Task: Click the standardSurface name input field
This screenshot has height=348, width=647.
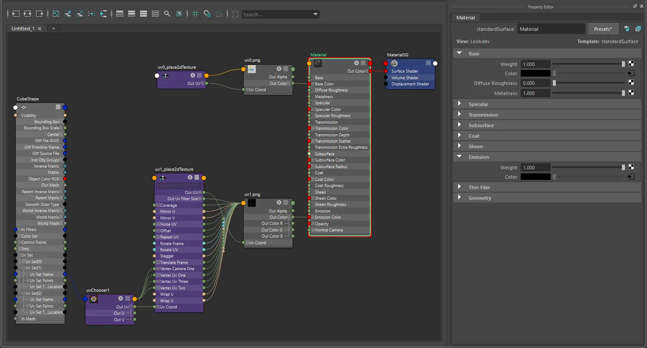Action: (551, 29)
